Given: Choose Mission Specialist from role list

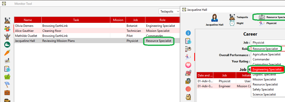Looking at the screenshot, I should click(268, 79).
